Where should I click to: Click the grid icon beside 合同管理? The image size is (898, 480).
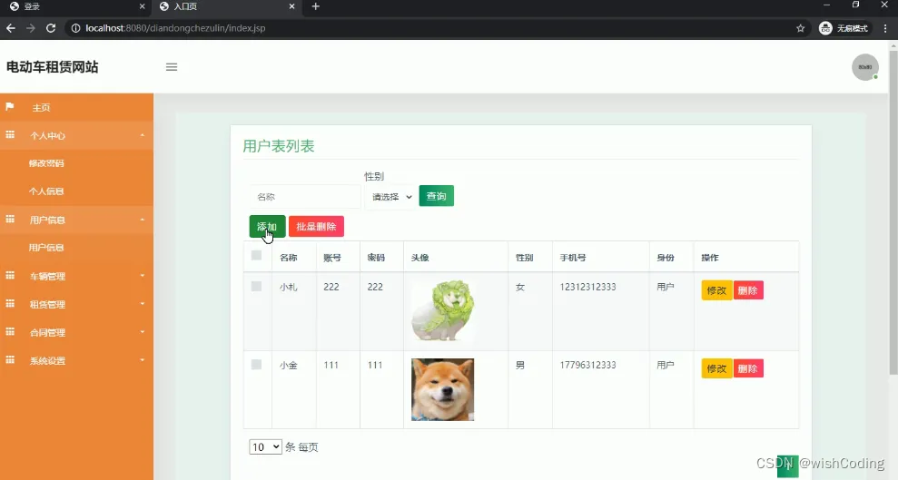point(10,332)
